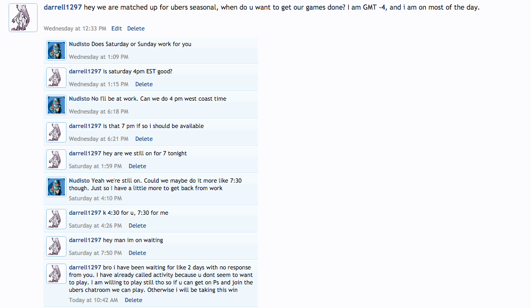The height and width of the screenshot is (308, 531).
Task: Delete the main post from Wednesday 12:33 PM
Action: coord(136,28)
